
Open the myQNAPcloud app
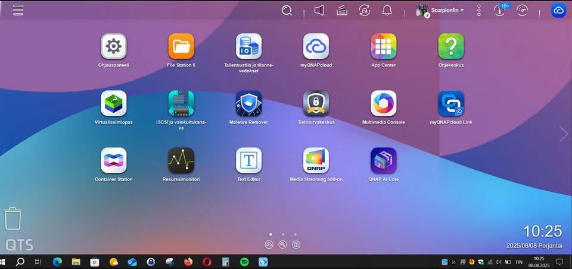coord(316,46)
